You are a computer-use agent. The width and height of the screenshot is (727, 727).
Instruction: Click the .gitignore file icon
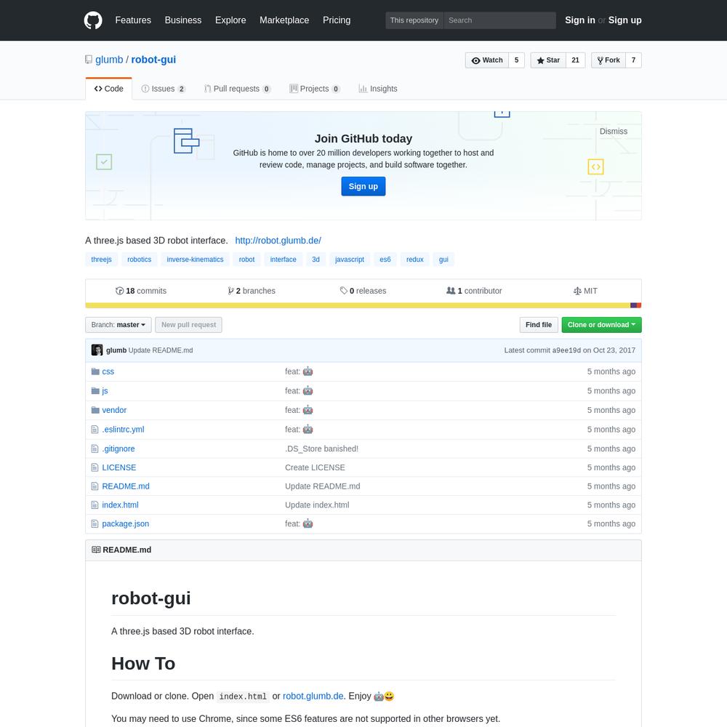[95, 449]
